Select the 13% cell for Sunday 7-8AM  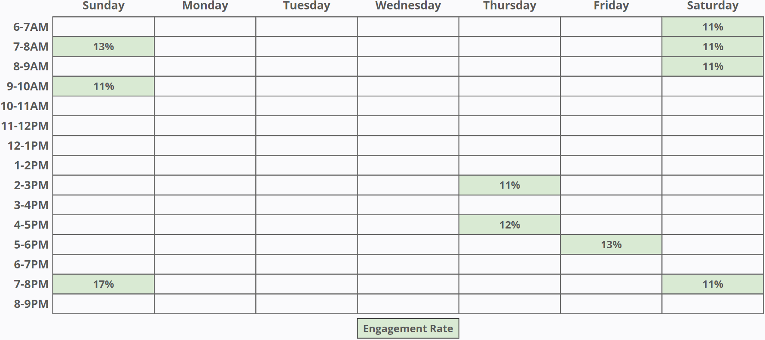click(104, 47)
